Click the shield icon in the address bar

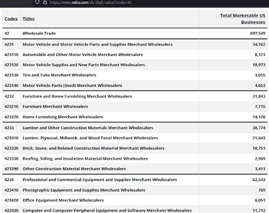pos(37,2)
